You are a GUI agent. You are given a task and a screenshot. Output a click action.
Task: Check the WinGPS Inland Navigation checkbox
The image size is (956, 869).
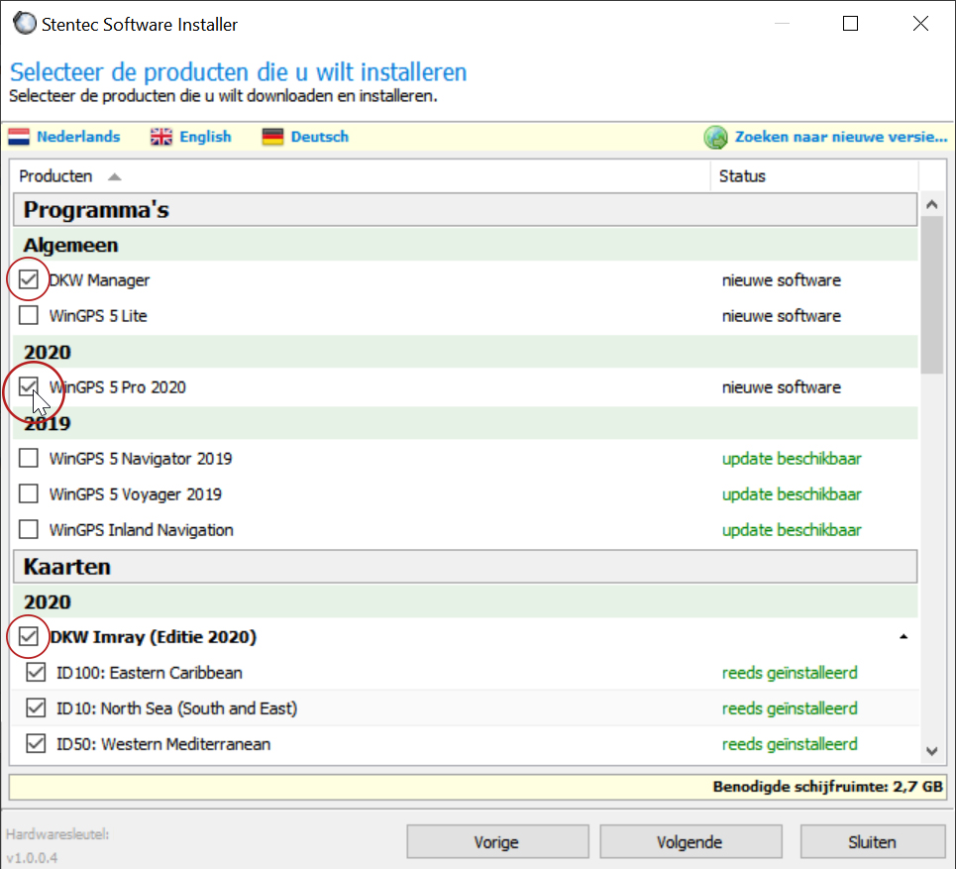[x=28, y=529]
